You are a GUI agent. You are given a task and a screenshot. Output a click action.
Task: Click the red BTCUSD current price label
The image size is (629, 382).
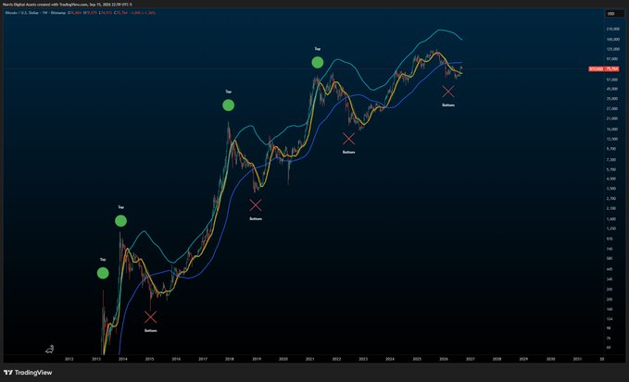click(604, 68)
